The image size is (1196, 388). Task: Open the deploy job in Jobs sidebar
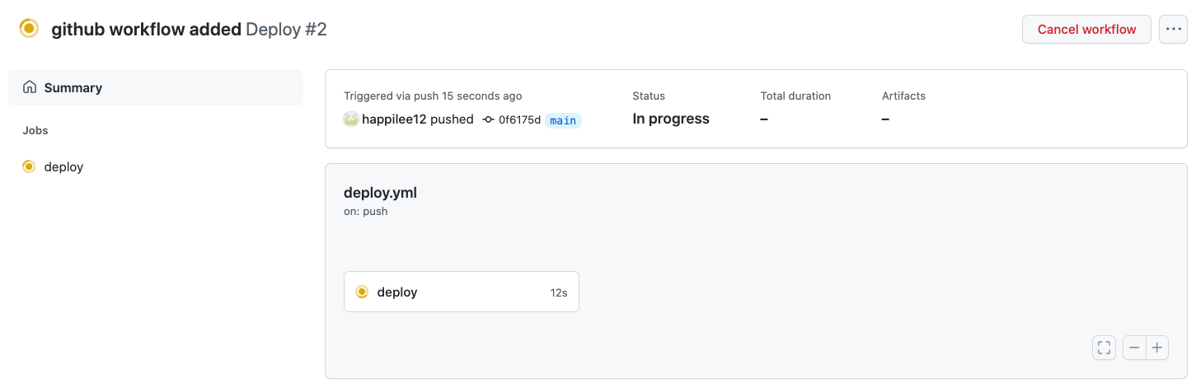[x=156, y=166]
